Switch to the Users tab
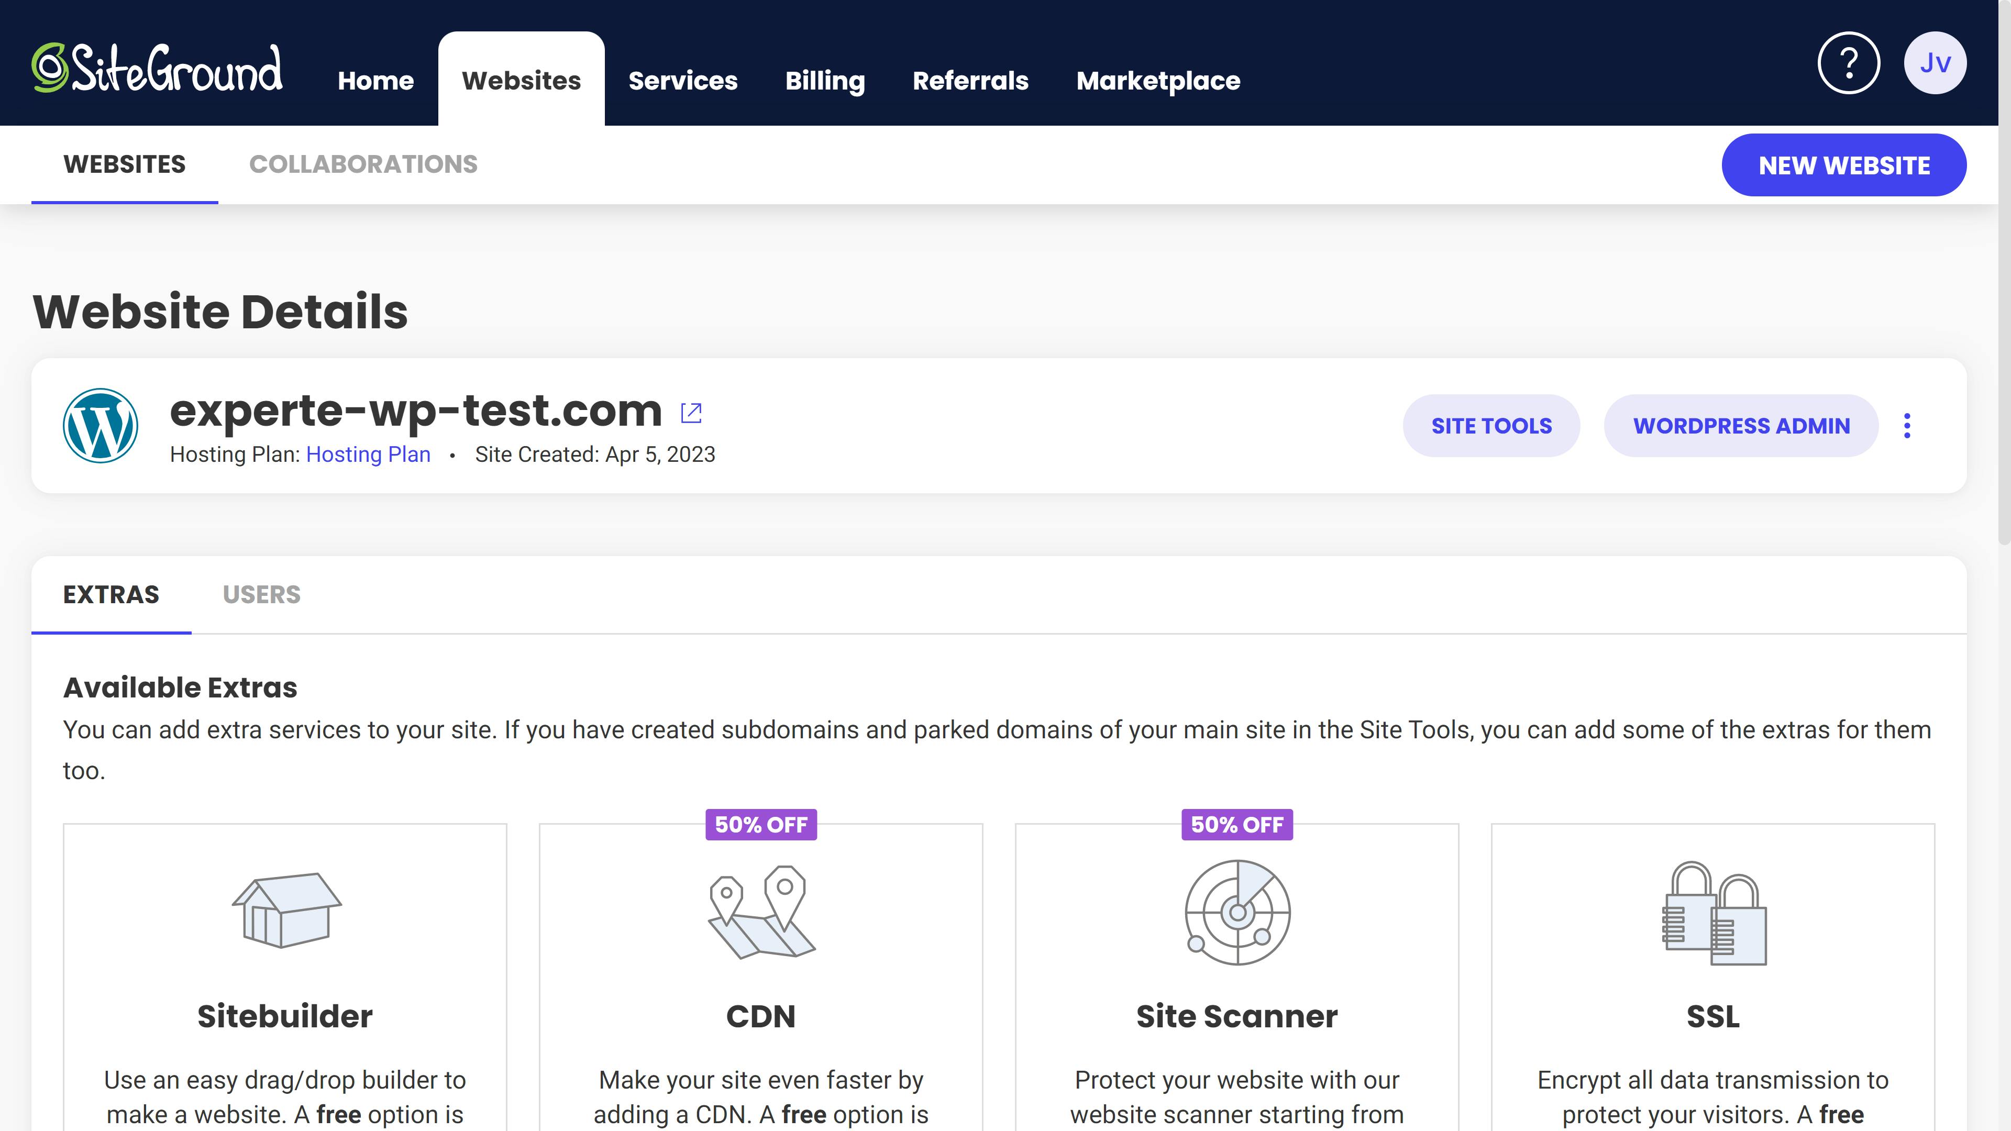This screenshot has height=1131, width=2011. coord(261,595)
